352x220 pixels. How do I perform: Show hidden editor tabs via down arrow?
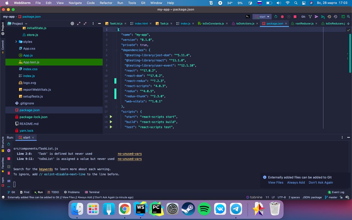[x=348, y=23]
